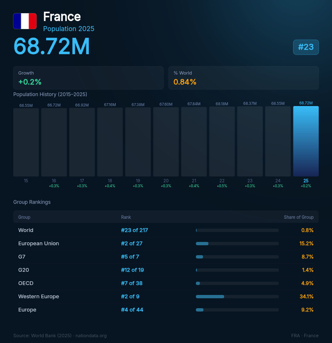Viewport: 332px width, 343px height.
Task: Click the Europe share progress bar
Action: (x=237, y=310)
